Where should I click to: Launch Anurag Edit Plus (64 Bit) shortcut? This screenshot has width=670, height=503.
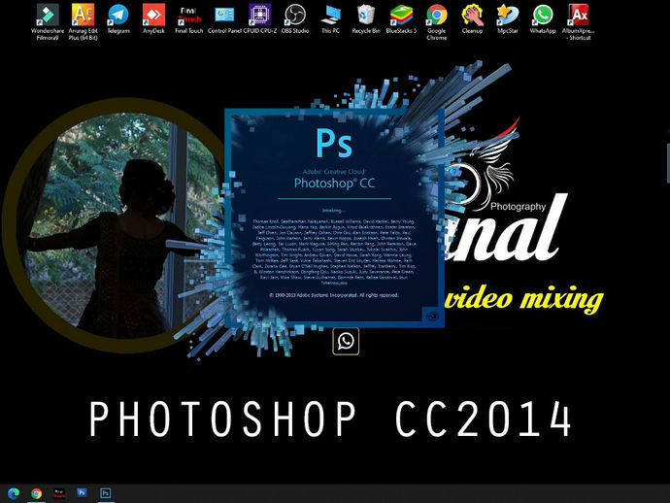point(83,21)
